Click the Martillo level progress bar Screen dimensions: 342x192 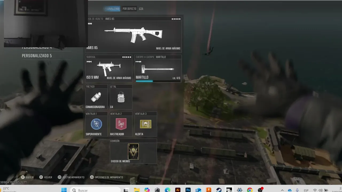pyautogui.click(x=158, y=81)
